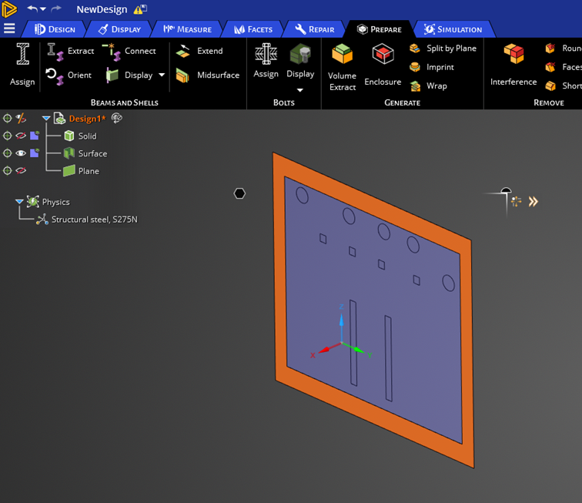Activate the Midsurface tool
The image size is (582, 503).
pyautogui.click(x=208, y=75)
